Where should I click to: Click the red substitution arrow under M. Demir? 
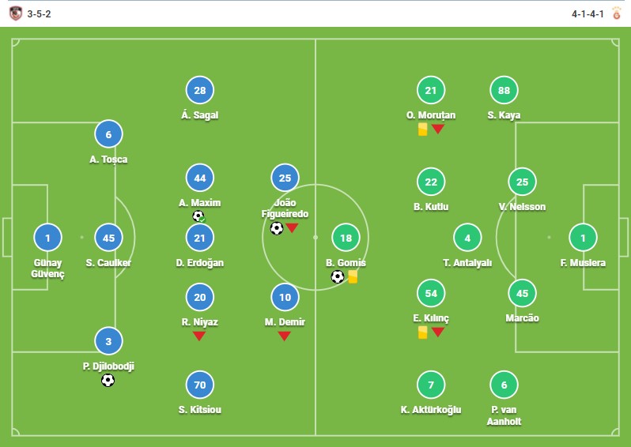click(284, 336)
